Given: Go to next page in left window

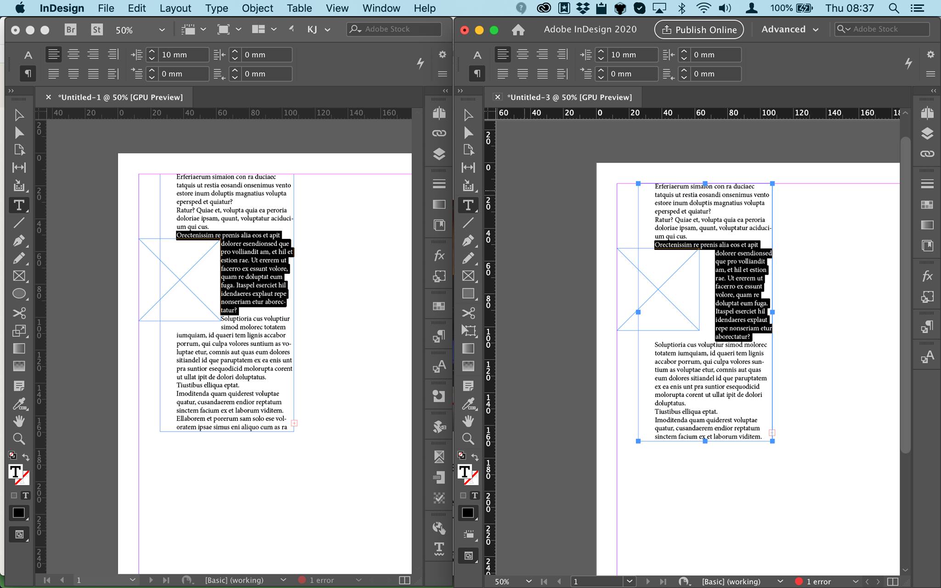Looking at the screenshot, I should tap(151, 580).
